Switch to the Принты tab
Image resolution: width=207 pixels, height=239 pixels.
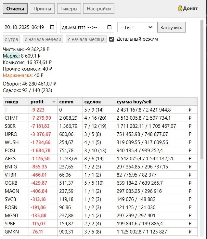(42, 8)
